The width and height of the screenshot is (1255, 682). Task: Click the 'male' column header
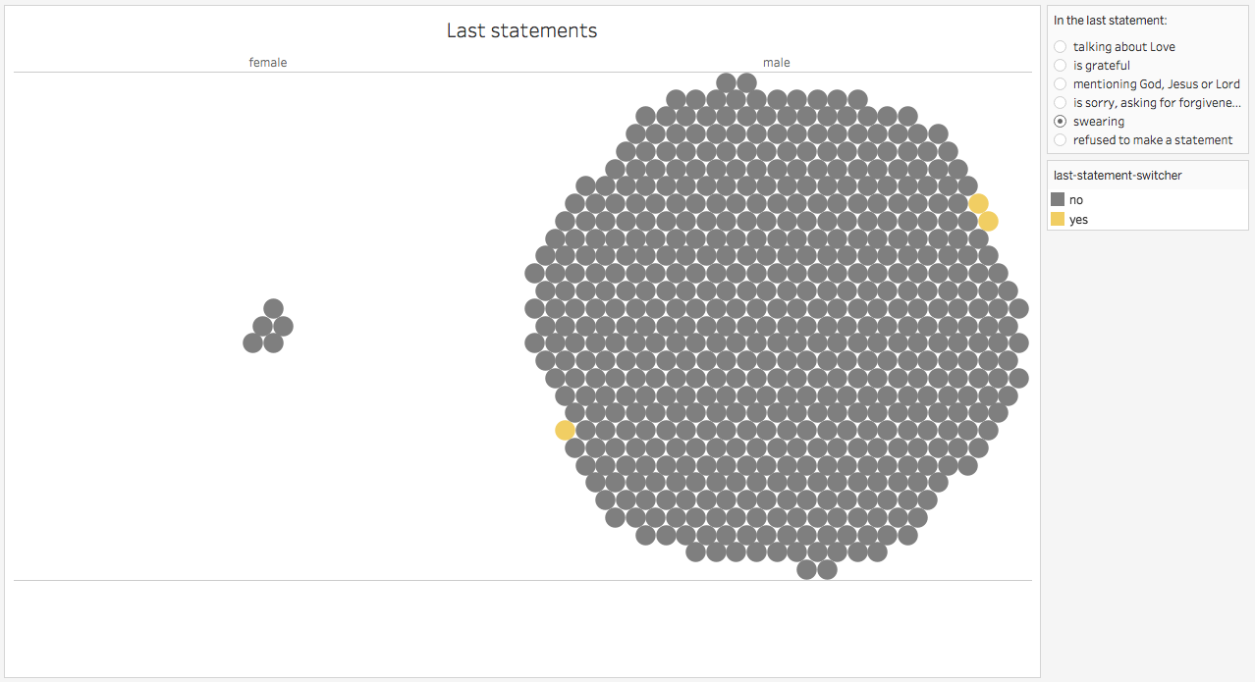coord(777,63)
